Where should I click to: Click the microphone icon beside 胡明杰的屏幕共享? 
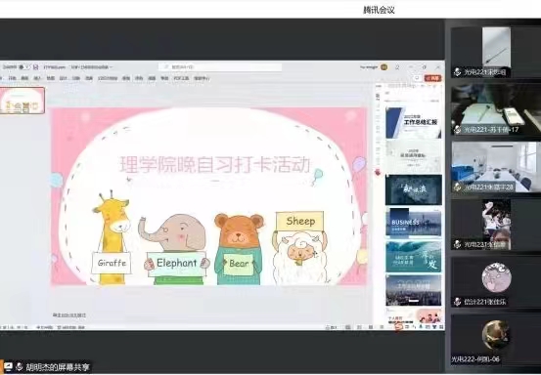click(19, 367)
